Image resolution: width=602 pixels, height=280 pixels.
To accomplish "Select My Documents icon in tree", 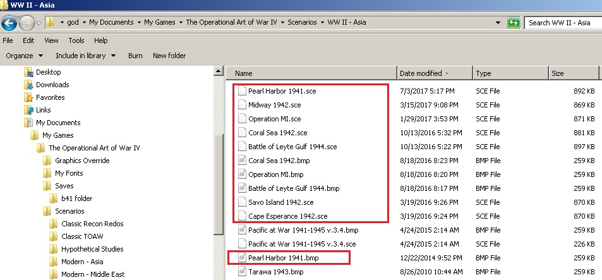I will [x=28, y=123].
